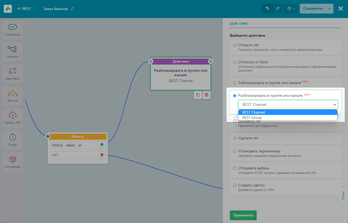Select the Фильтр block header
Screen dimensions: 348x223
point(78,136)
